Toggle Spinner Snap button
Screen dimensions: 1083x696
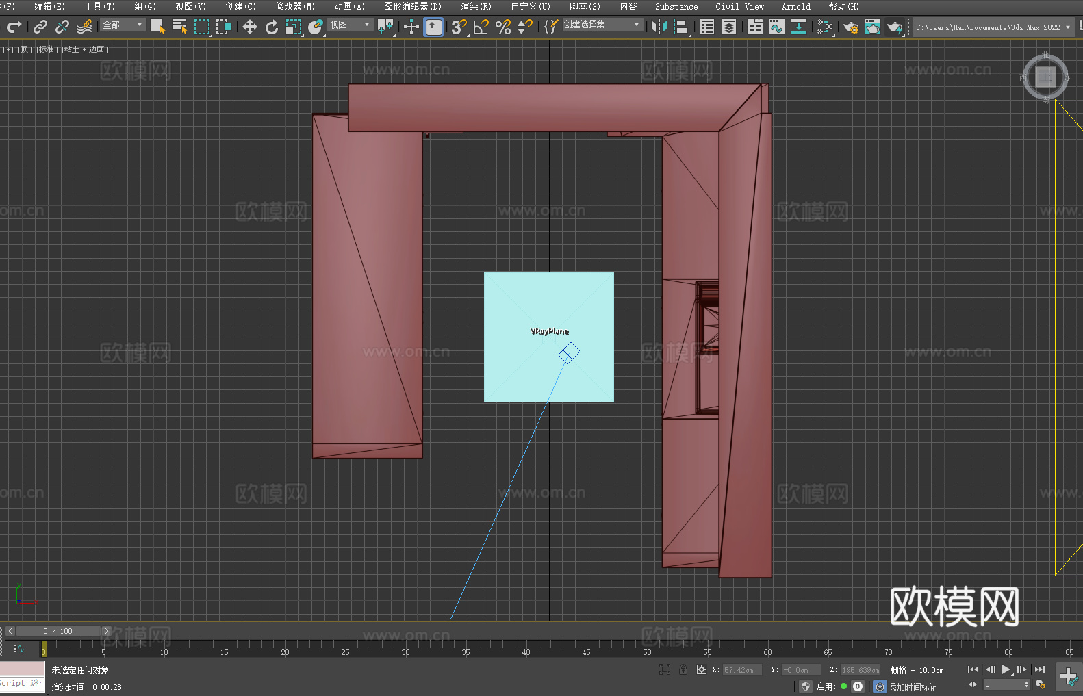pos(525,27)
